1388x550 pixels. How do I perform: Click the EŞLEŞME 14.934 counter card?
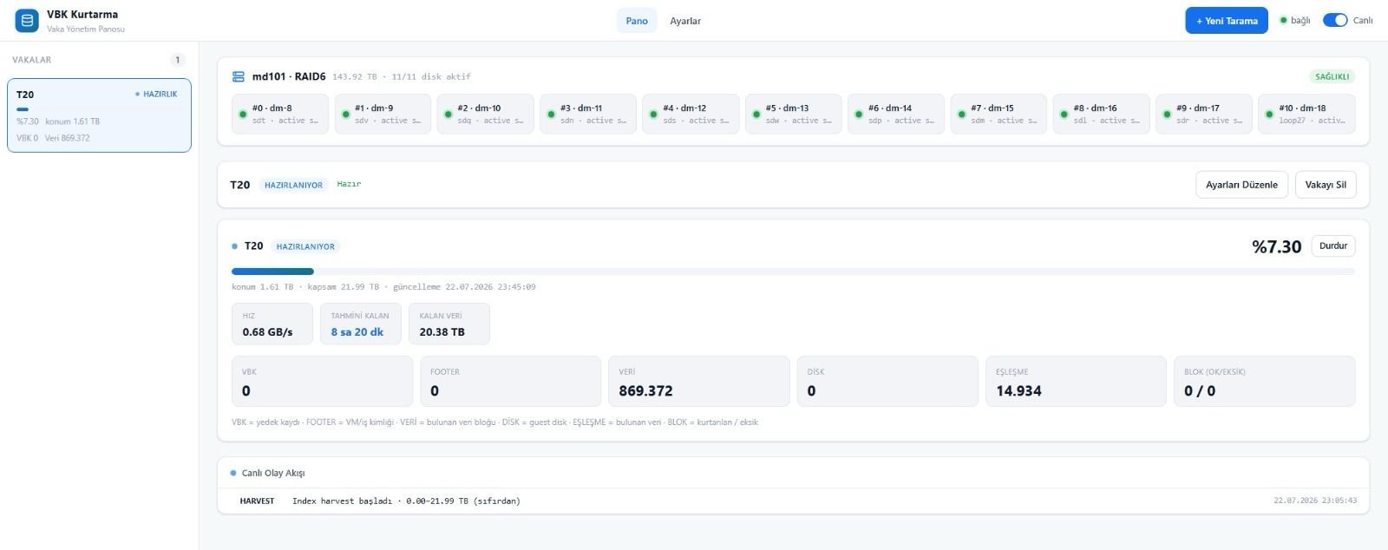[1076, 381]
